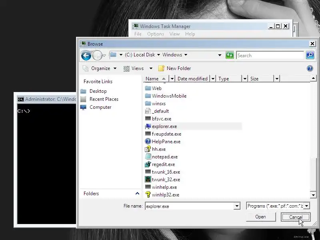Click the magnifying glass Search icon
Viewport: 320px width, 240px height.
click(x=310, y=55)
